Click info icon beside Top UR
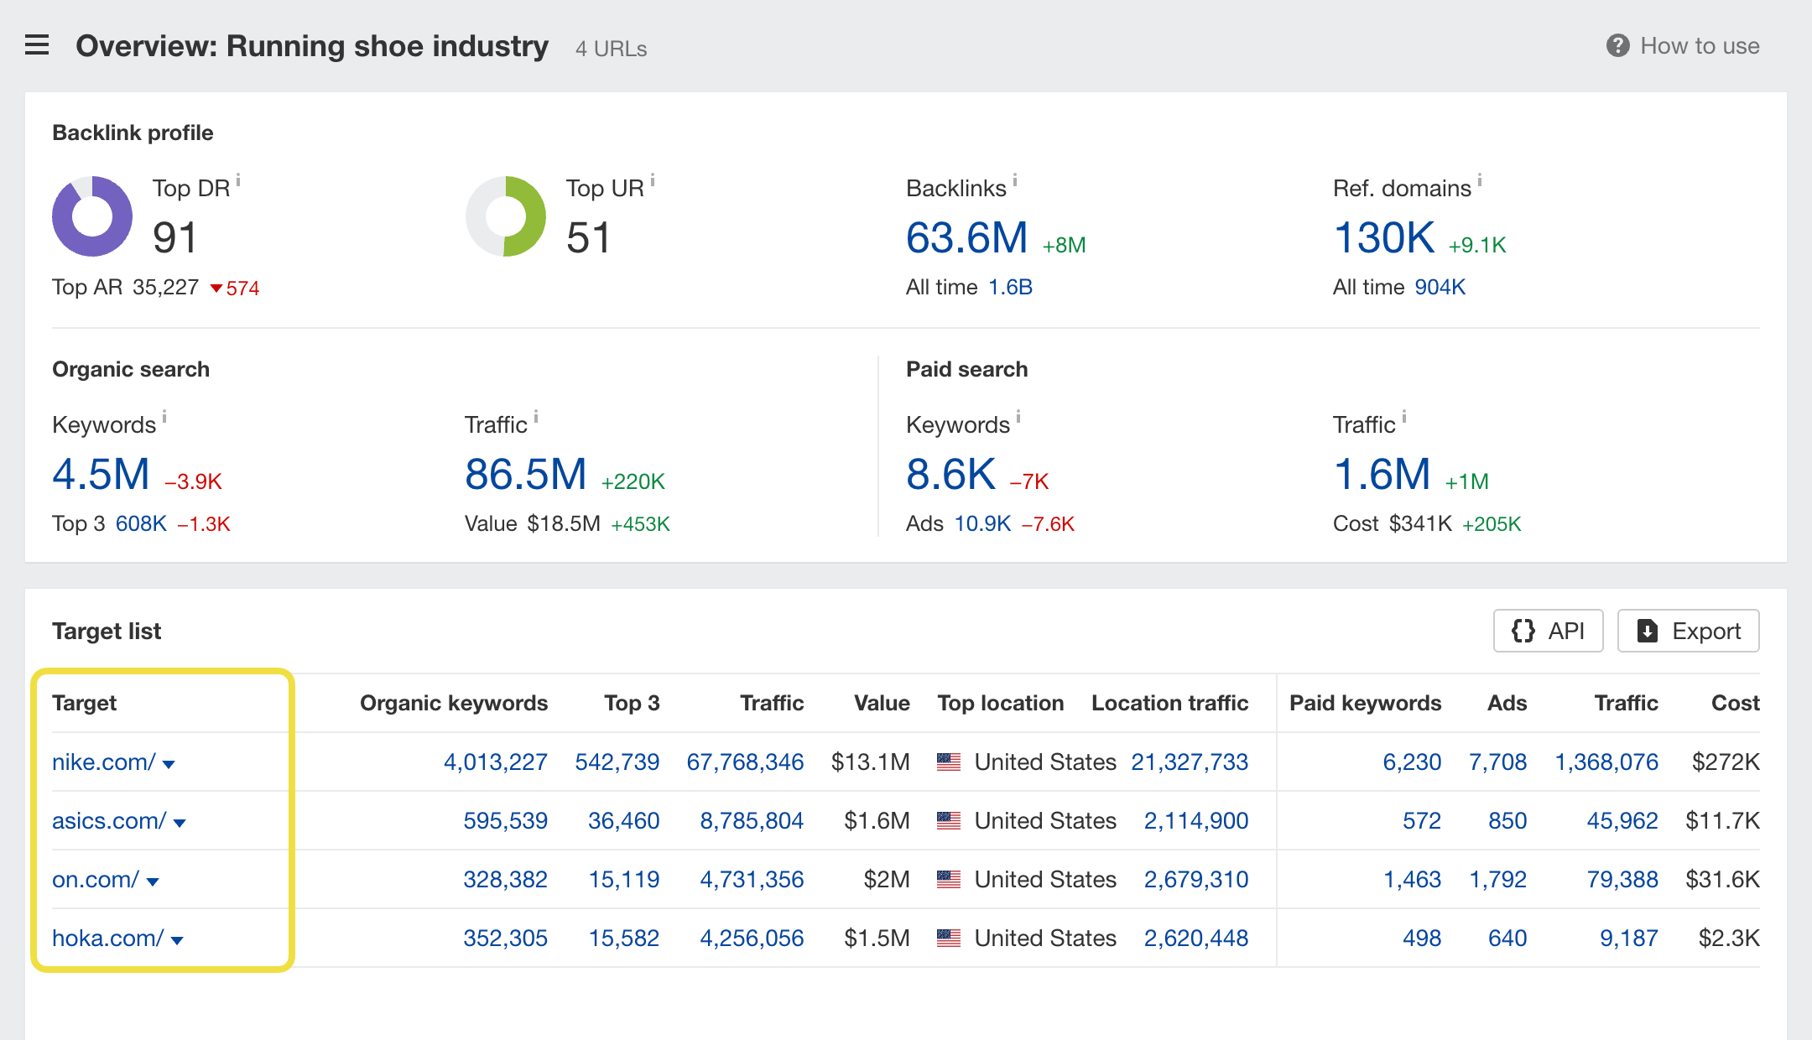Viewport: 1812px width, 1040px height. 653,180
